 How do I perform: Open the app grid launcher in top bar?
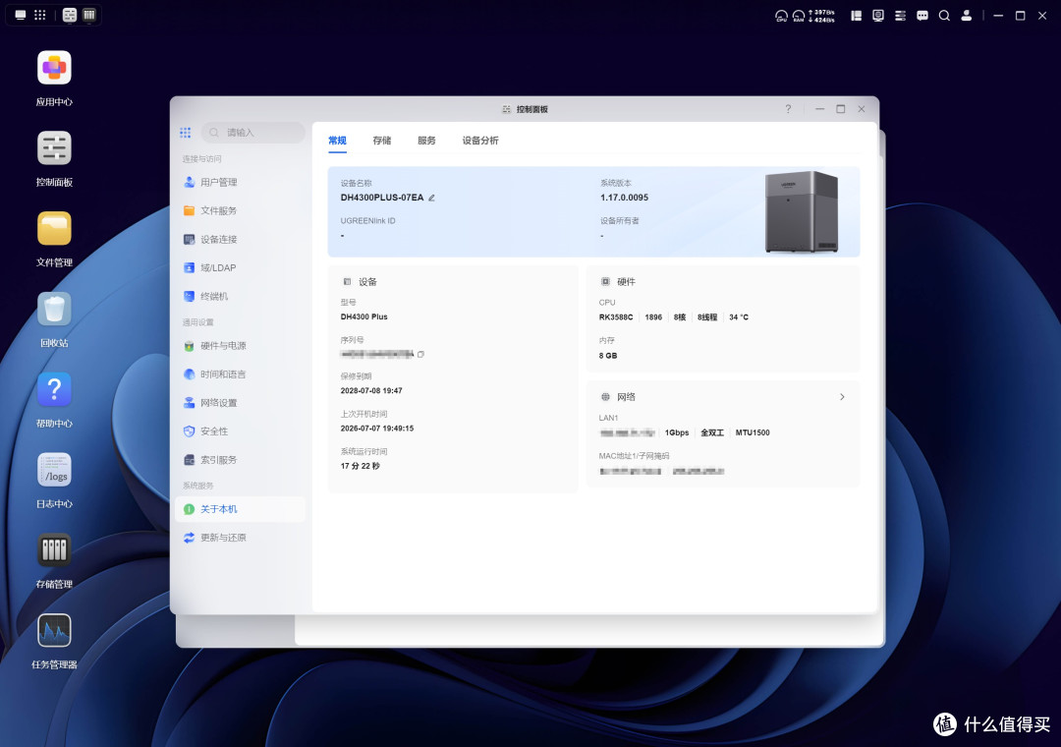(40, 15)
